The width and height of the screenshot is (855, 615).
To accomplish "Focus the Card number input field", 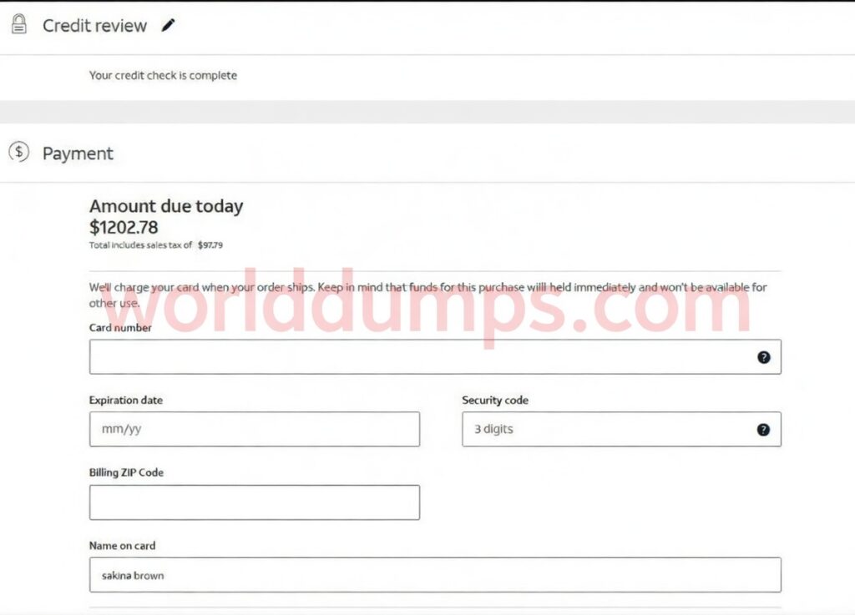I will coord(417,357).
